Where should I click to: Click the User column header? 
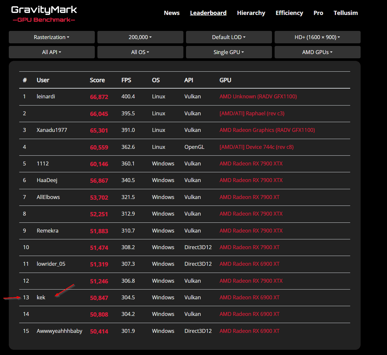click(43, 80)
